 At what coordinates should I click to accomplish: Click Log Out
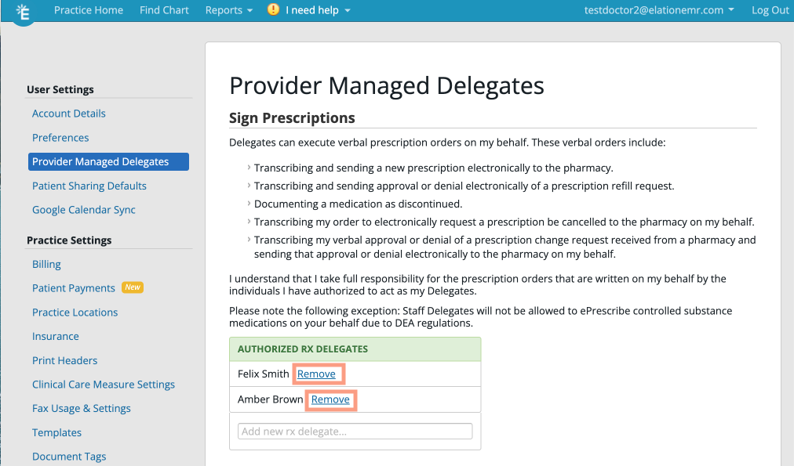pos(770,10)
